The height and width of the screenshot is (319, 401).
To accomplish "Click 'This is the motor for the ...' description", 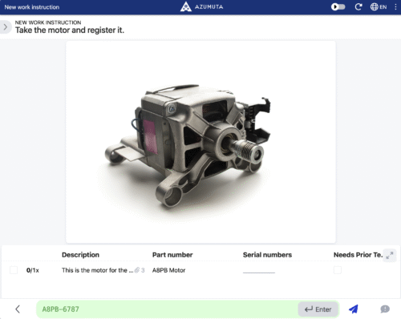I will coord(97,270).
